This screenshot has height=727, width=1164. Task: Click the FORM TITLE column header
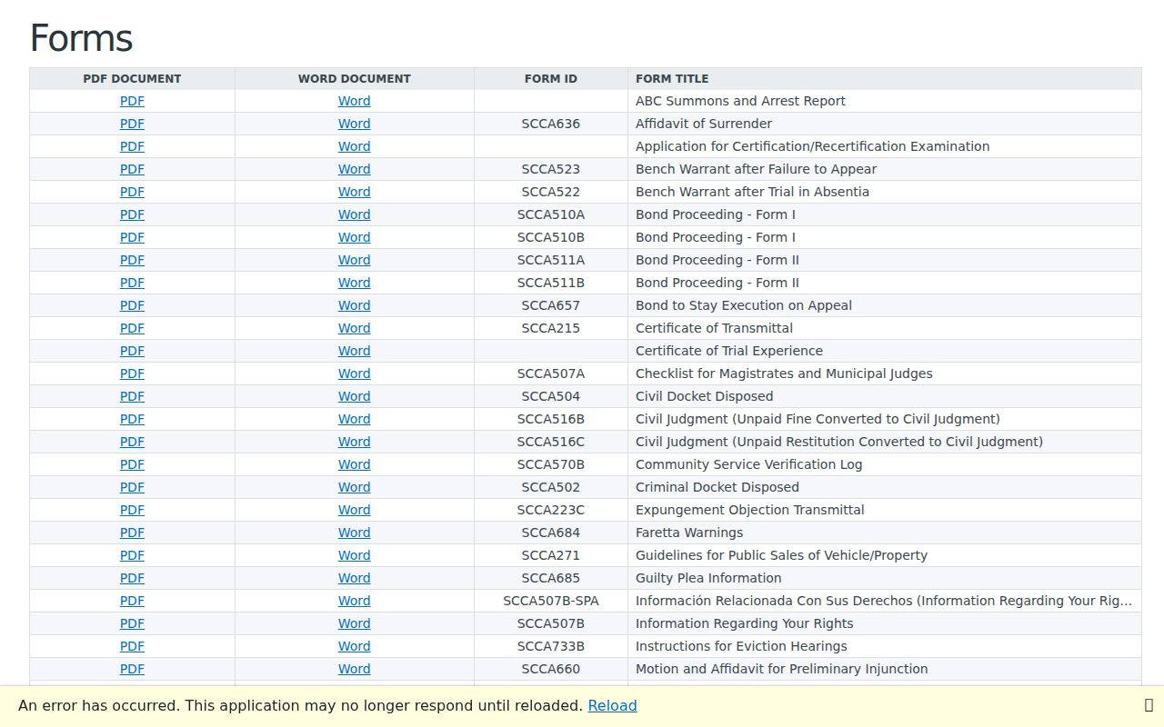(x=884, y=79)
